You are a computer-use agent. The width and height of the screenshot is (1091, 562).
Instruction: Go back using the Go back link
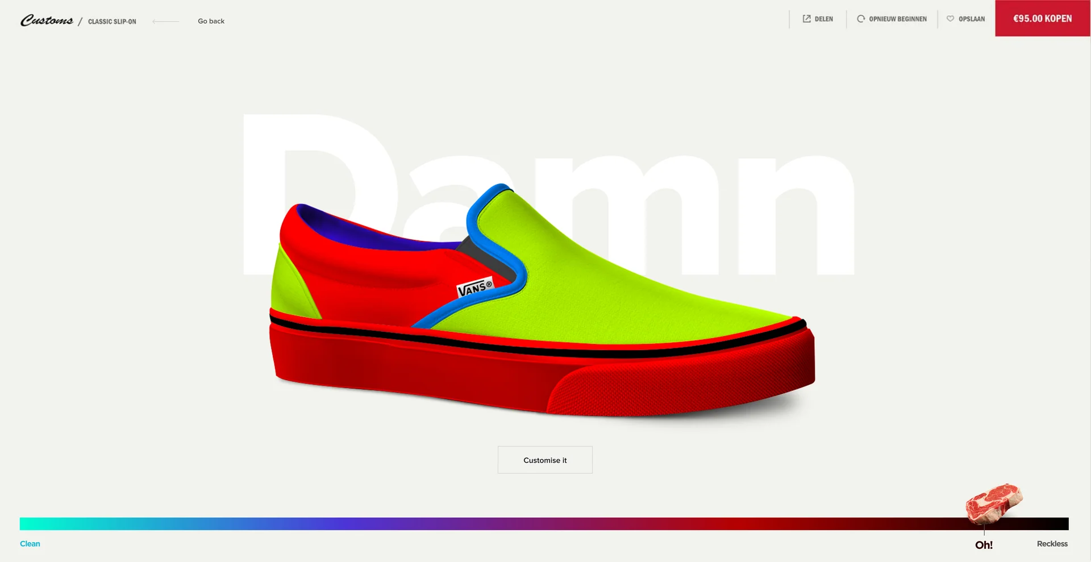point(211,21)
